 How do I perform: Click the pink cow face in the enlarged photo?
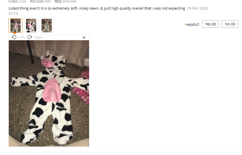click(47, 62)
